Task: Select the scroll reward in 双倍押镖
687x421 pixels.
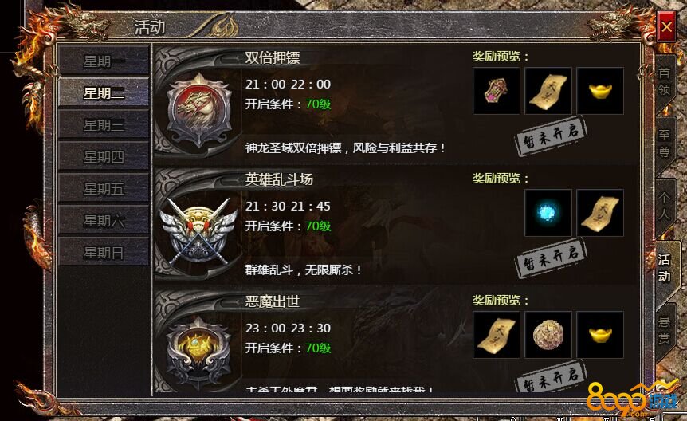Action: pyautogui.click(x=548, y=91)
